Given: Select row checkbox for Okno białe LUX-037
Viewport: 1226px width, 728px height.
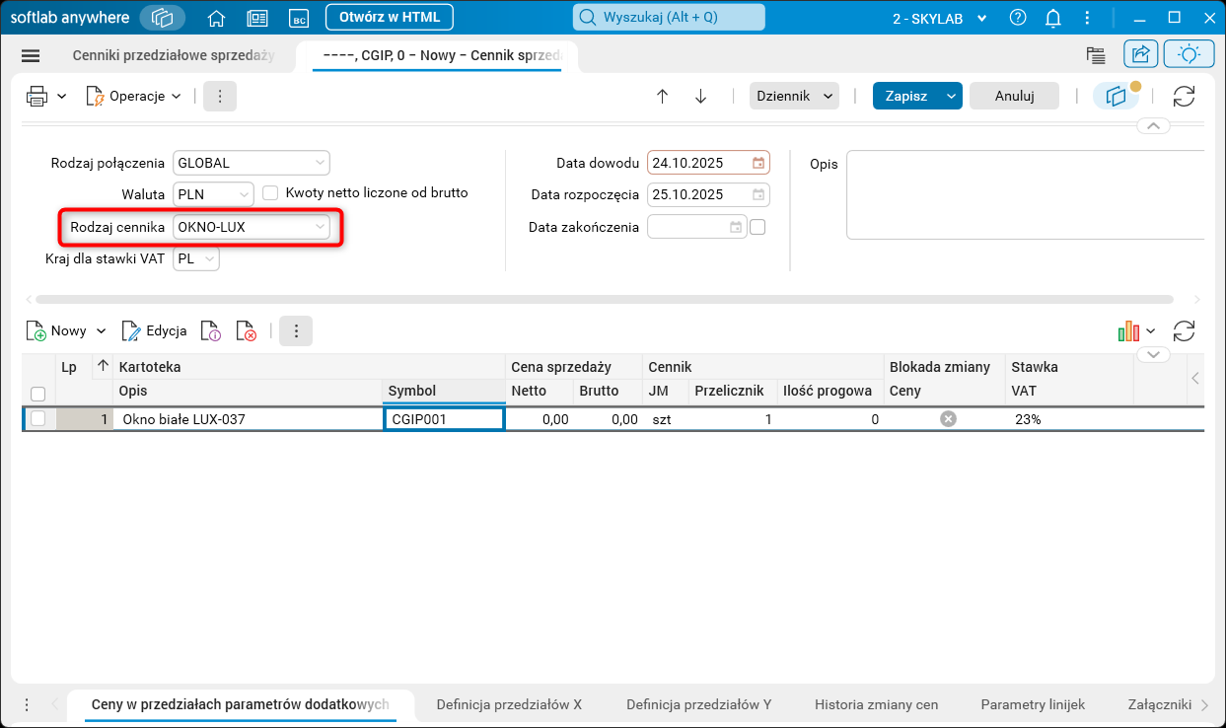Looking at the screenshot, I should tap(38, 418).
